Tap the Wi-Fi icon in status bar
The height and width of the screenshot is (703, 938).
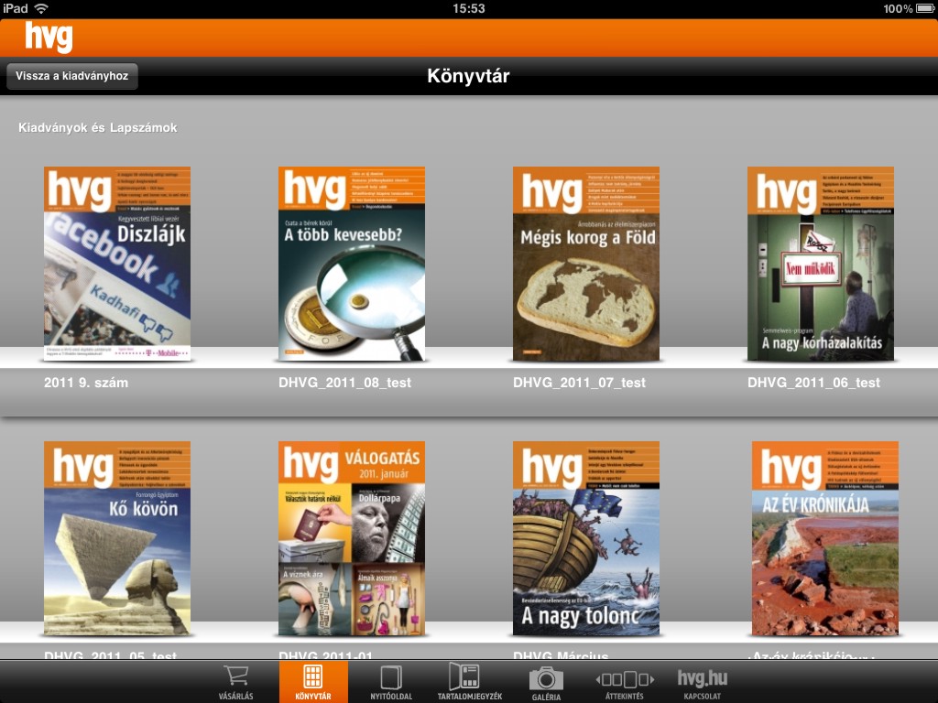tap(40, 8)
